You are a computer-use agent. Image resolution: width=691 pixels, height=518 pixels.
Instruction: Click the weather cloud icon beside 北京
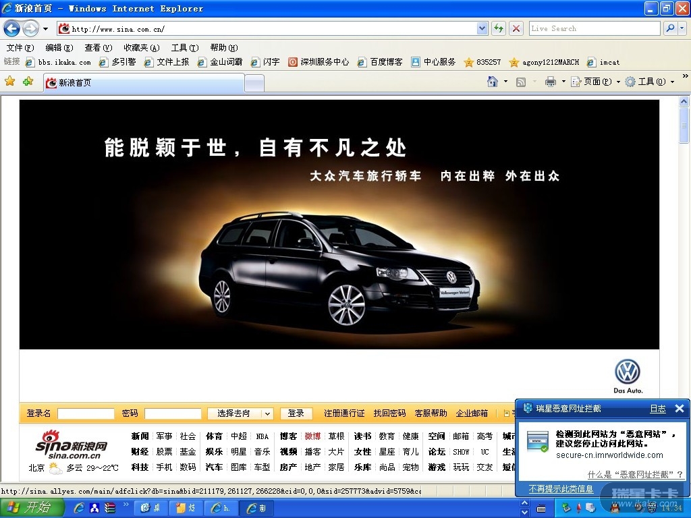coord(56,468)
